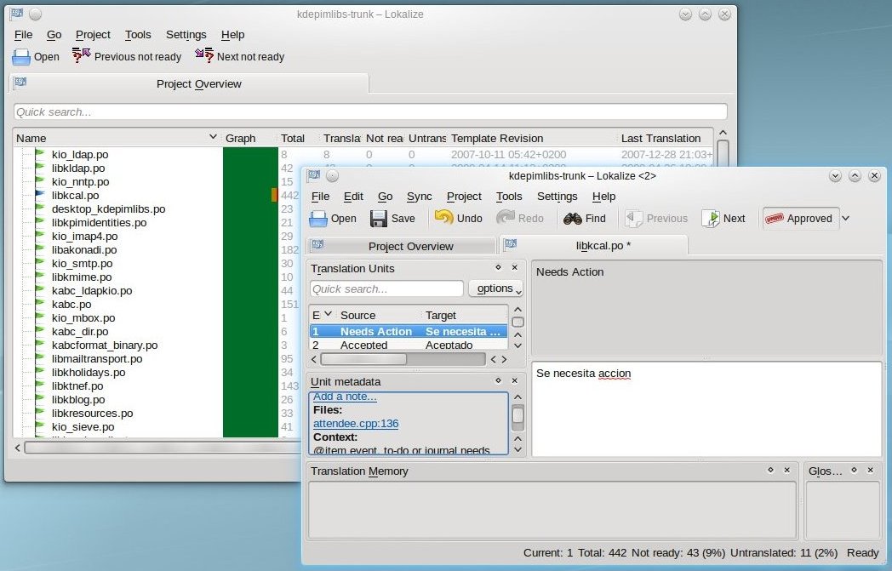Image resolution: width=892 pixels, height=571 pixels.
Task: Float the Unit metadata panel
Action: (498, 380)
